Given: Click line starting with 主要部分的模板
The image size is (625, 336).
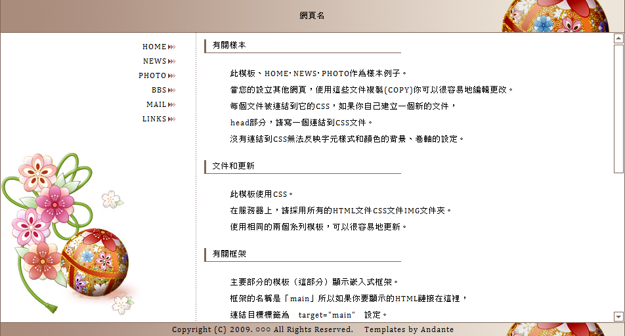Looking at the screenshot, I should [314, 282].
